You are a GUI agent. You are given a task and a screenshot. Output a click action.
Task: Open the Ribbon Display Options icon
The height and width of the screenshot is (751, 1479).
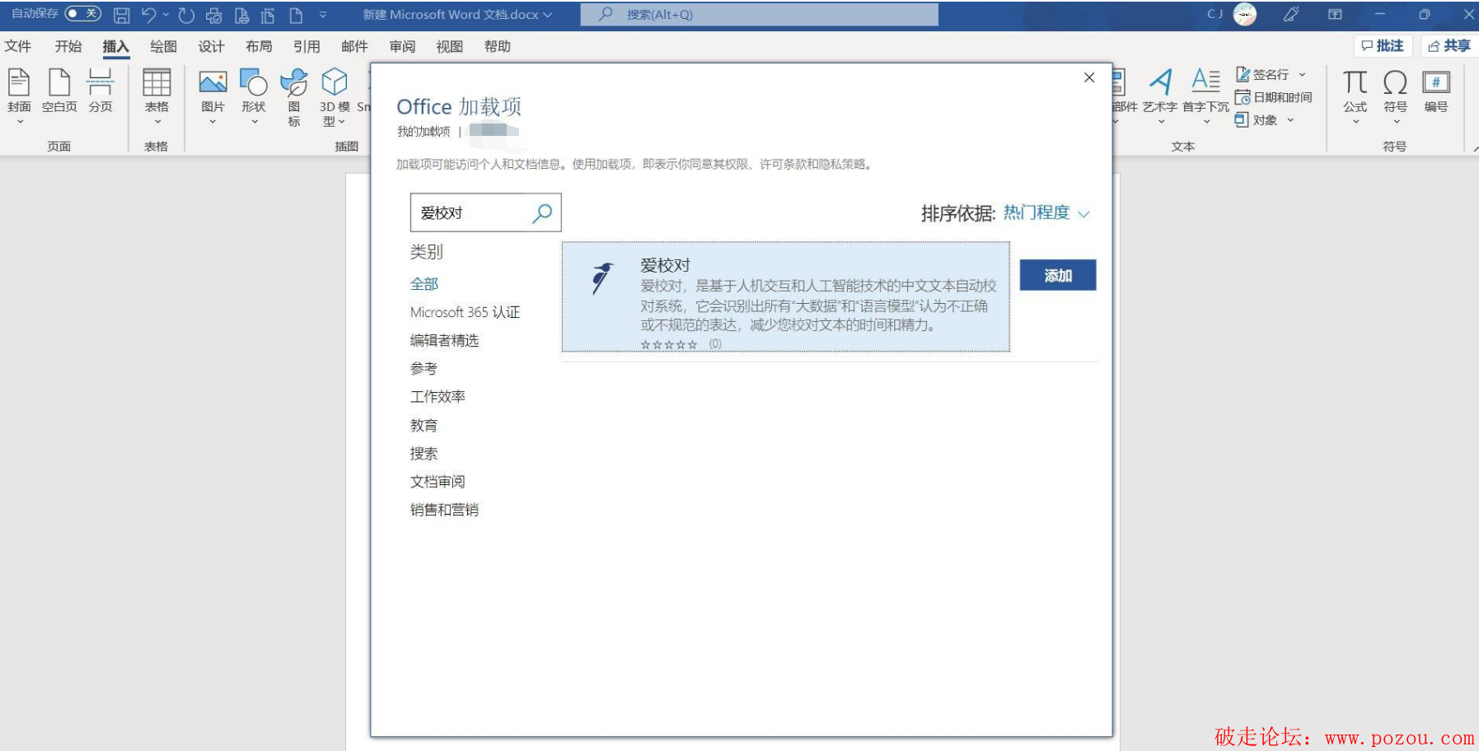1335,14
